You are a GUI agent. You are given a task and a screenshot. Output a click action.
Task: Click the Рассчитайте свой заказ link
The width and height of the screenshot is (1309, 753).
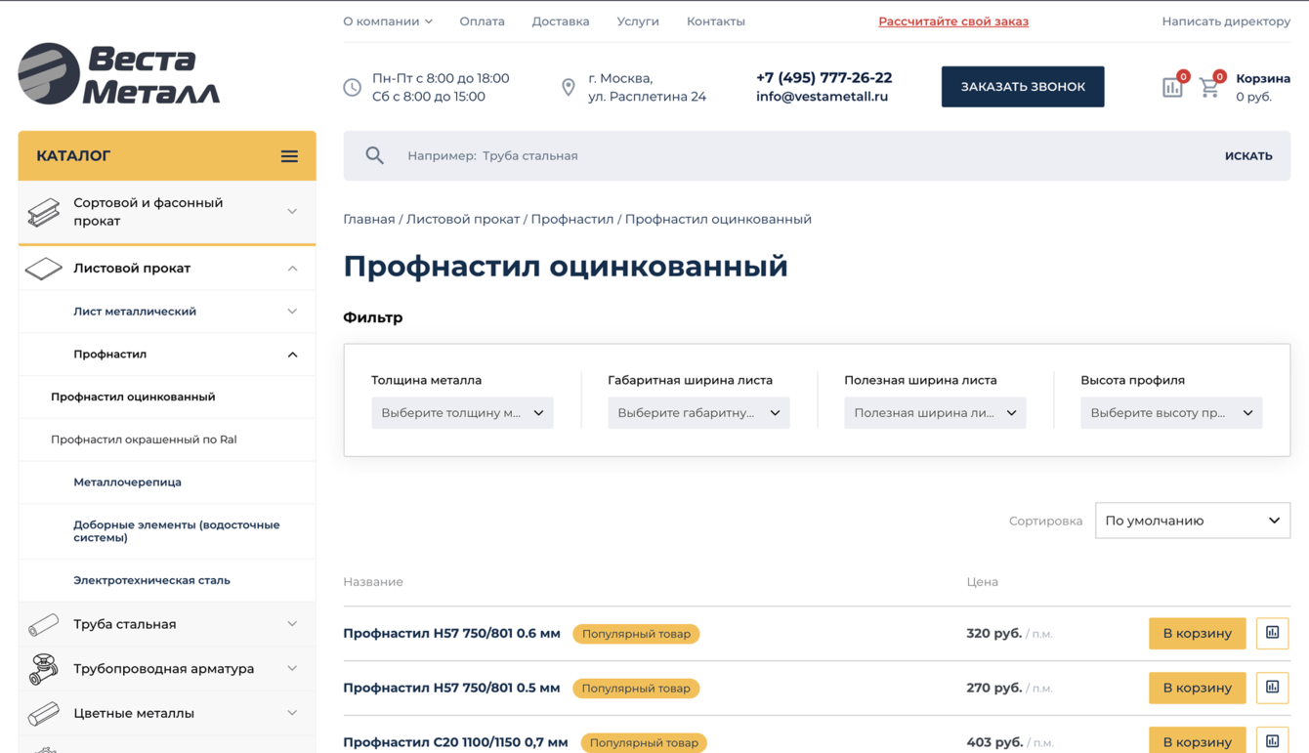[953, 21]
